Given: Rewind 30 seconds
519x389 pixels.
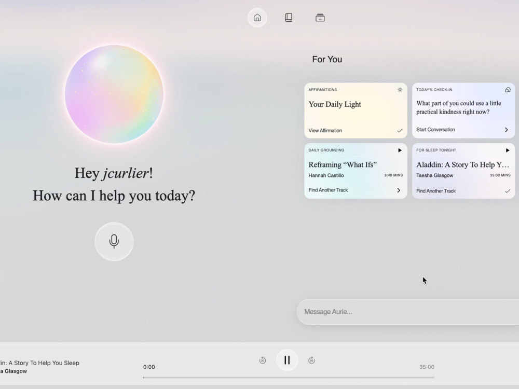Looking at the screenshot, I should point(263,360).
